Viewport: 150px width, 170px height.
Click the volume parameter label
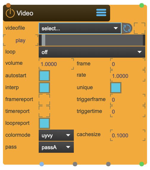[x=14, y=63]
